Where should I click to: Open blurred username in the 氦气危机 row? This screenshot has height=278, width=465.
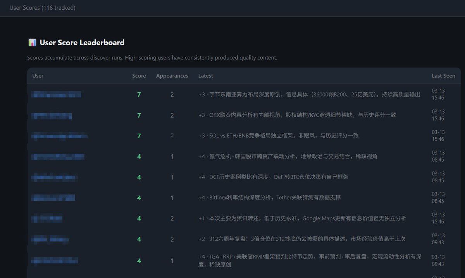point(58,157)
